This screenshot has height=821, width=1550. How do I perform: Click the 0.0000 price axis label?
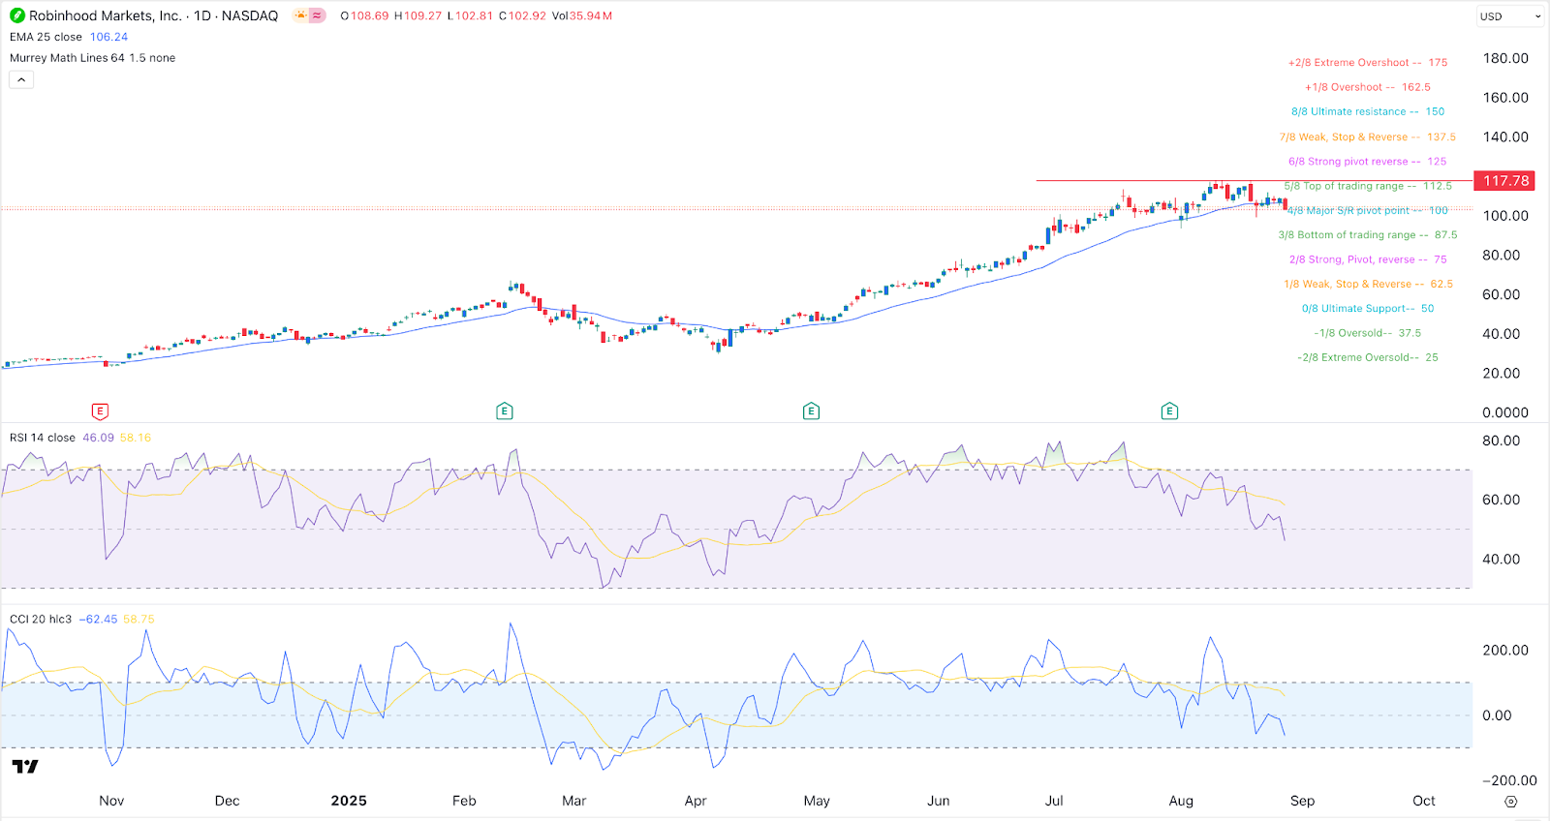click(x=1505, y=412)
